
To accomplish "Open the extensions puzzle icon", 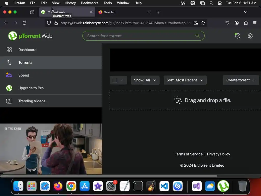I will (x=246, y=23).
